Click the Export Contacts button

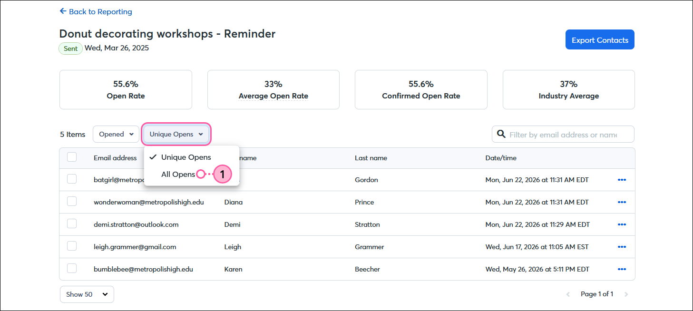(600, 40)
